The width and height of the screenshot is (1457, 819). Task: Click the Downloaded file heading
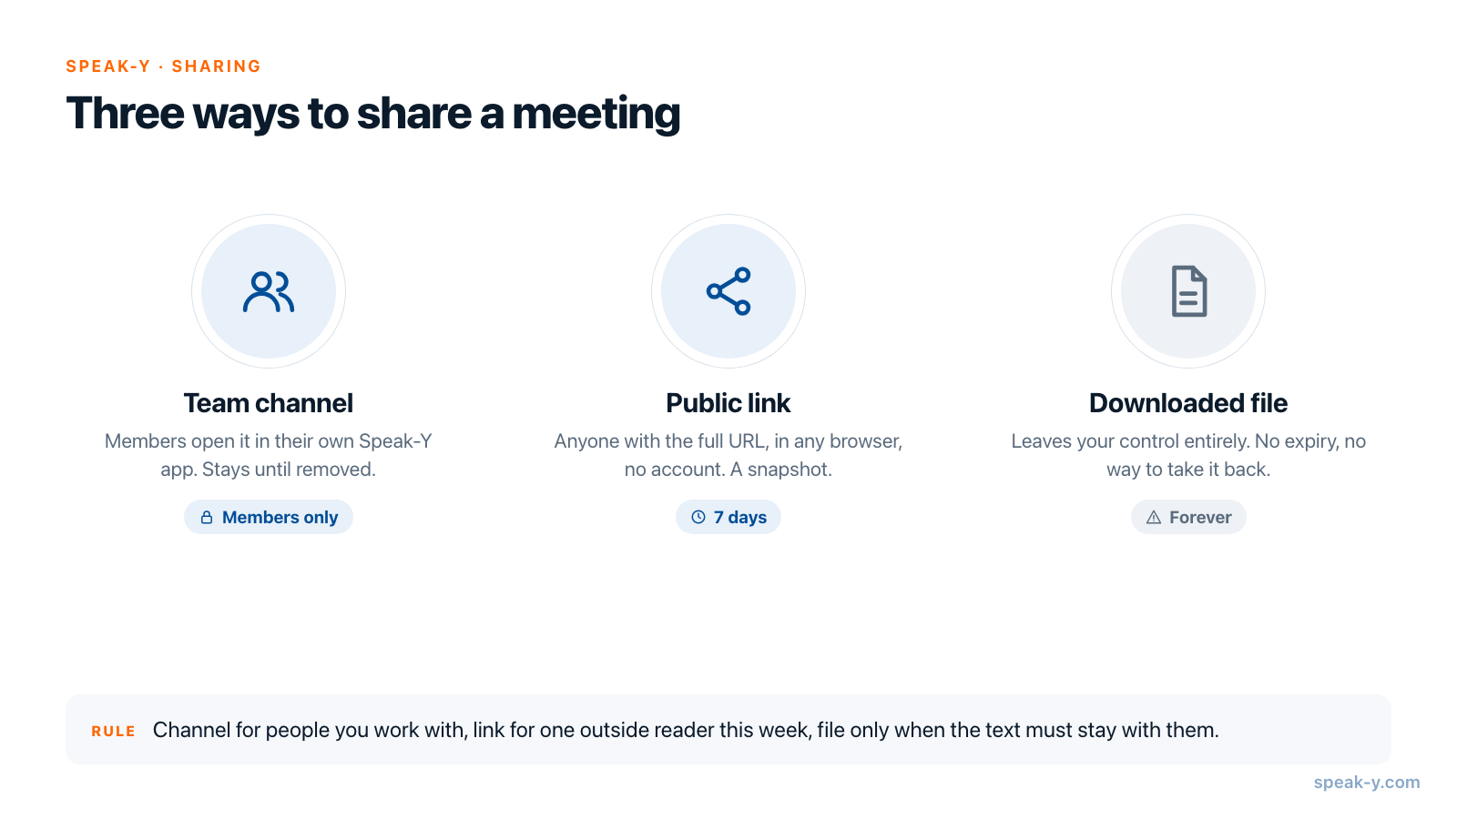click(x=1188, y=403)
